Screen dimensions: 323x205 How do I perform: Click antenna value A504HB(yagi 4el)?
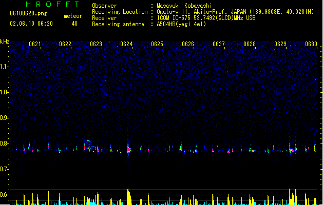(x=181, y=24)
